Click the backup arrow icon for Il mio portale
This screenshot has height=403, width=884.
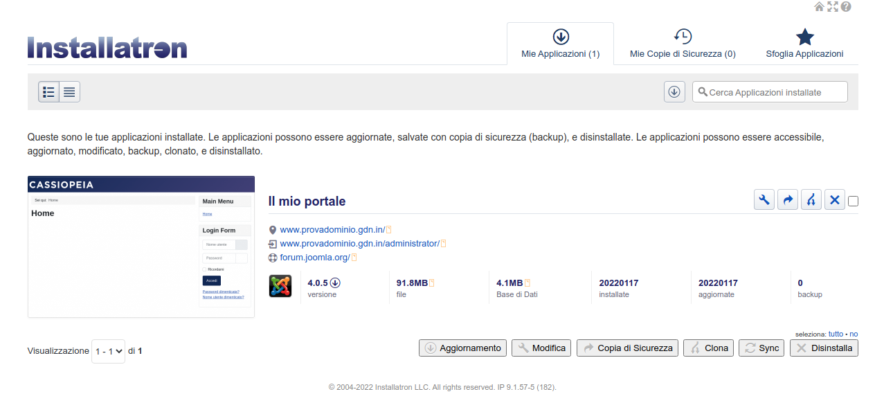(788, 200)
